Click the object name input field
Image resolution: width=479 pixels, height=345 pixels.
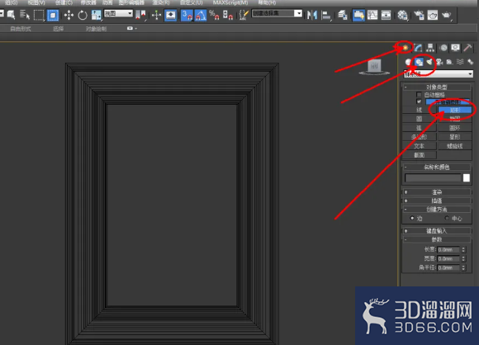pyautogui.click(x=433, y=178)
